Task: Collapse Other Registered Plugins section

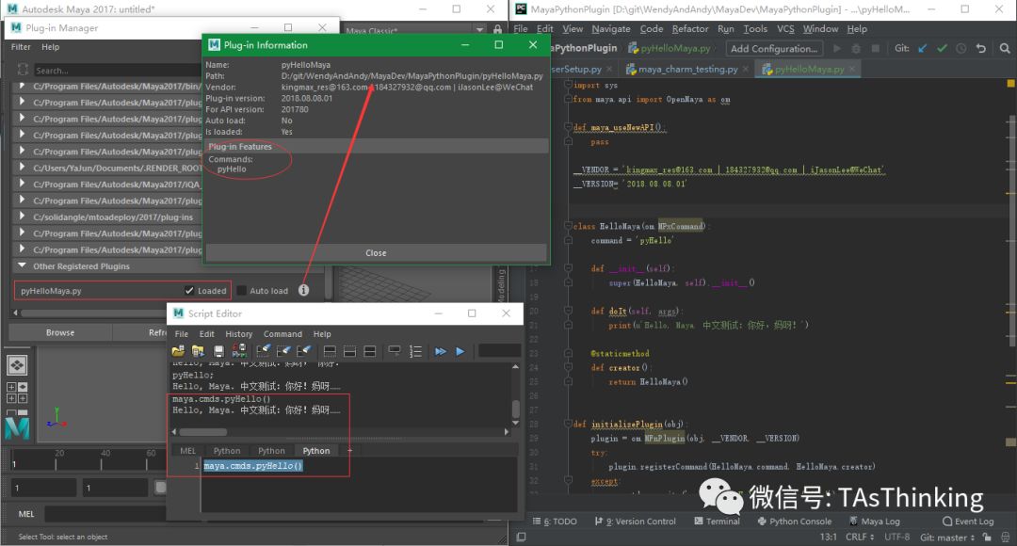Action: (22, 265)
